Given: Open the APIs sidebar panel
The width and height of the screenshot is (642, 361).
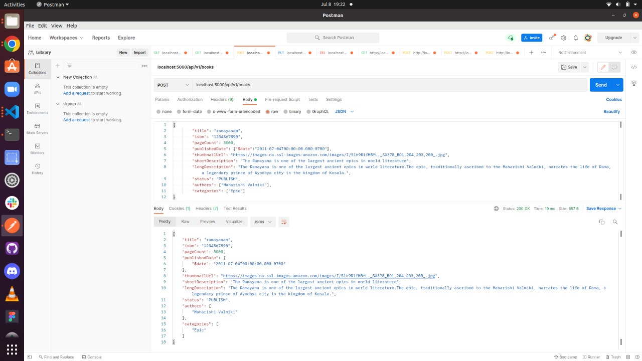Looking at the screenshot, I should tap(37, 89).
